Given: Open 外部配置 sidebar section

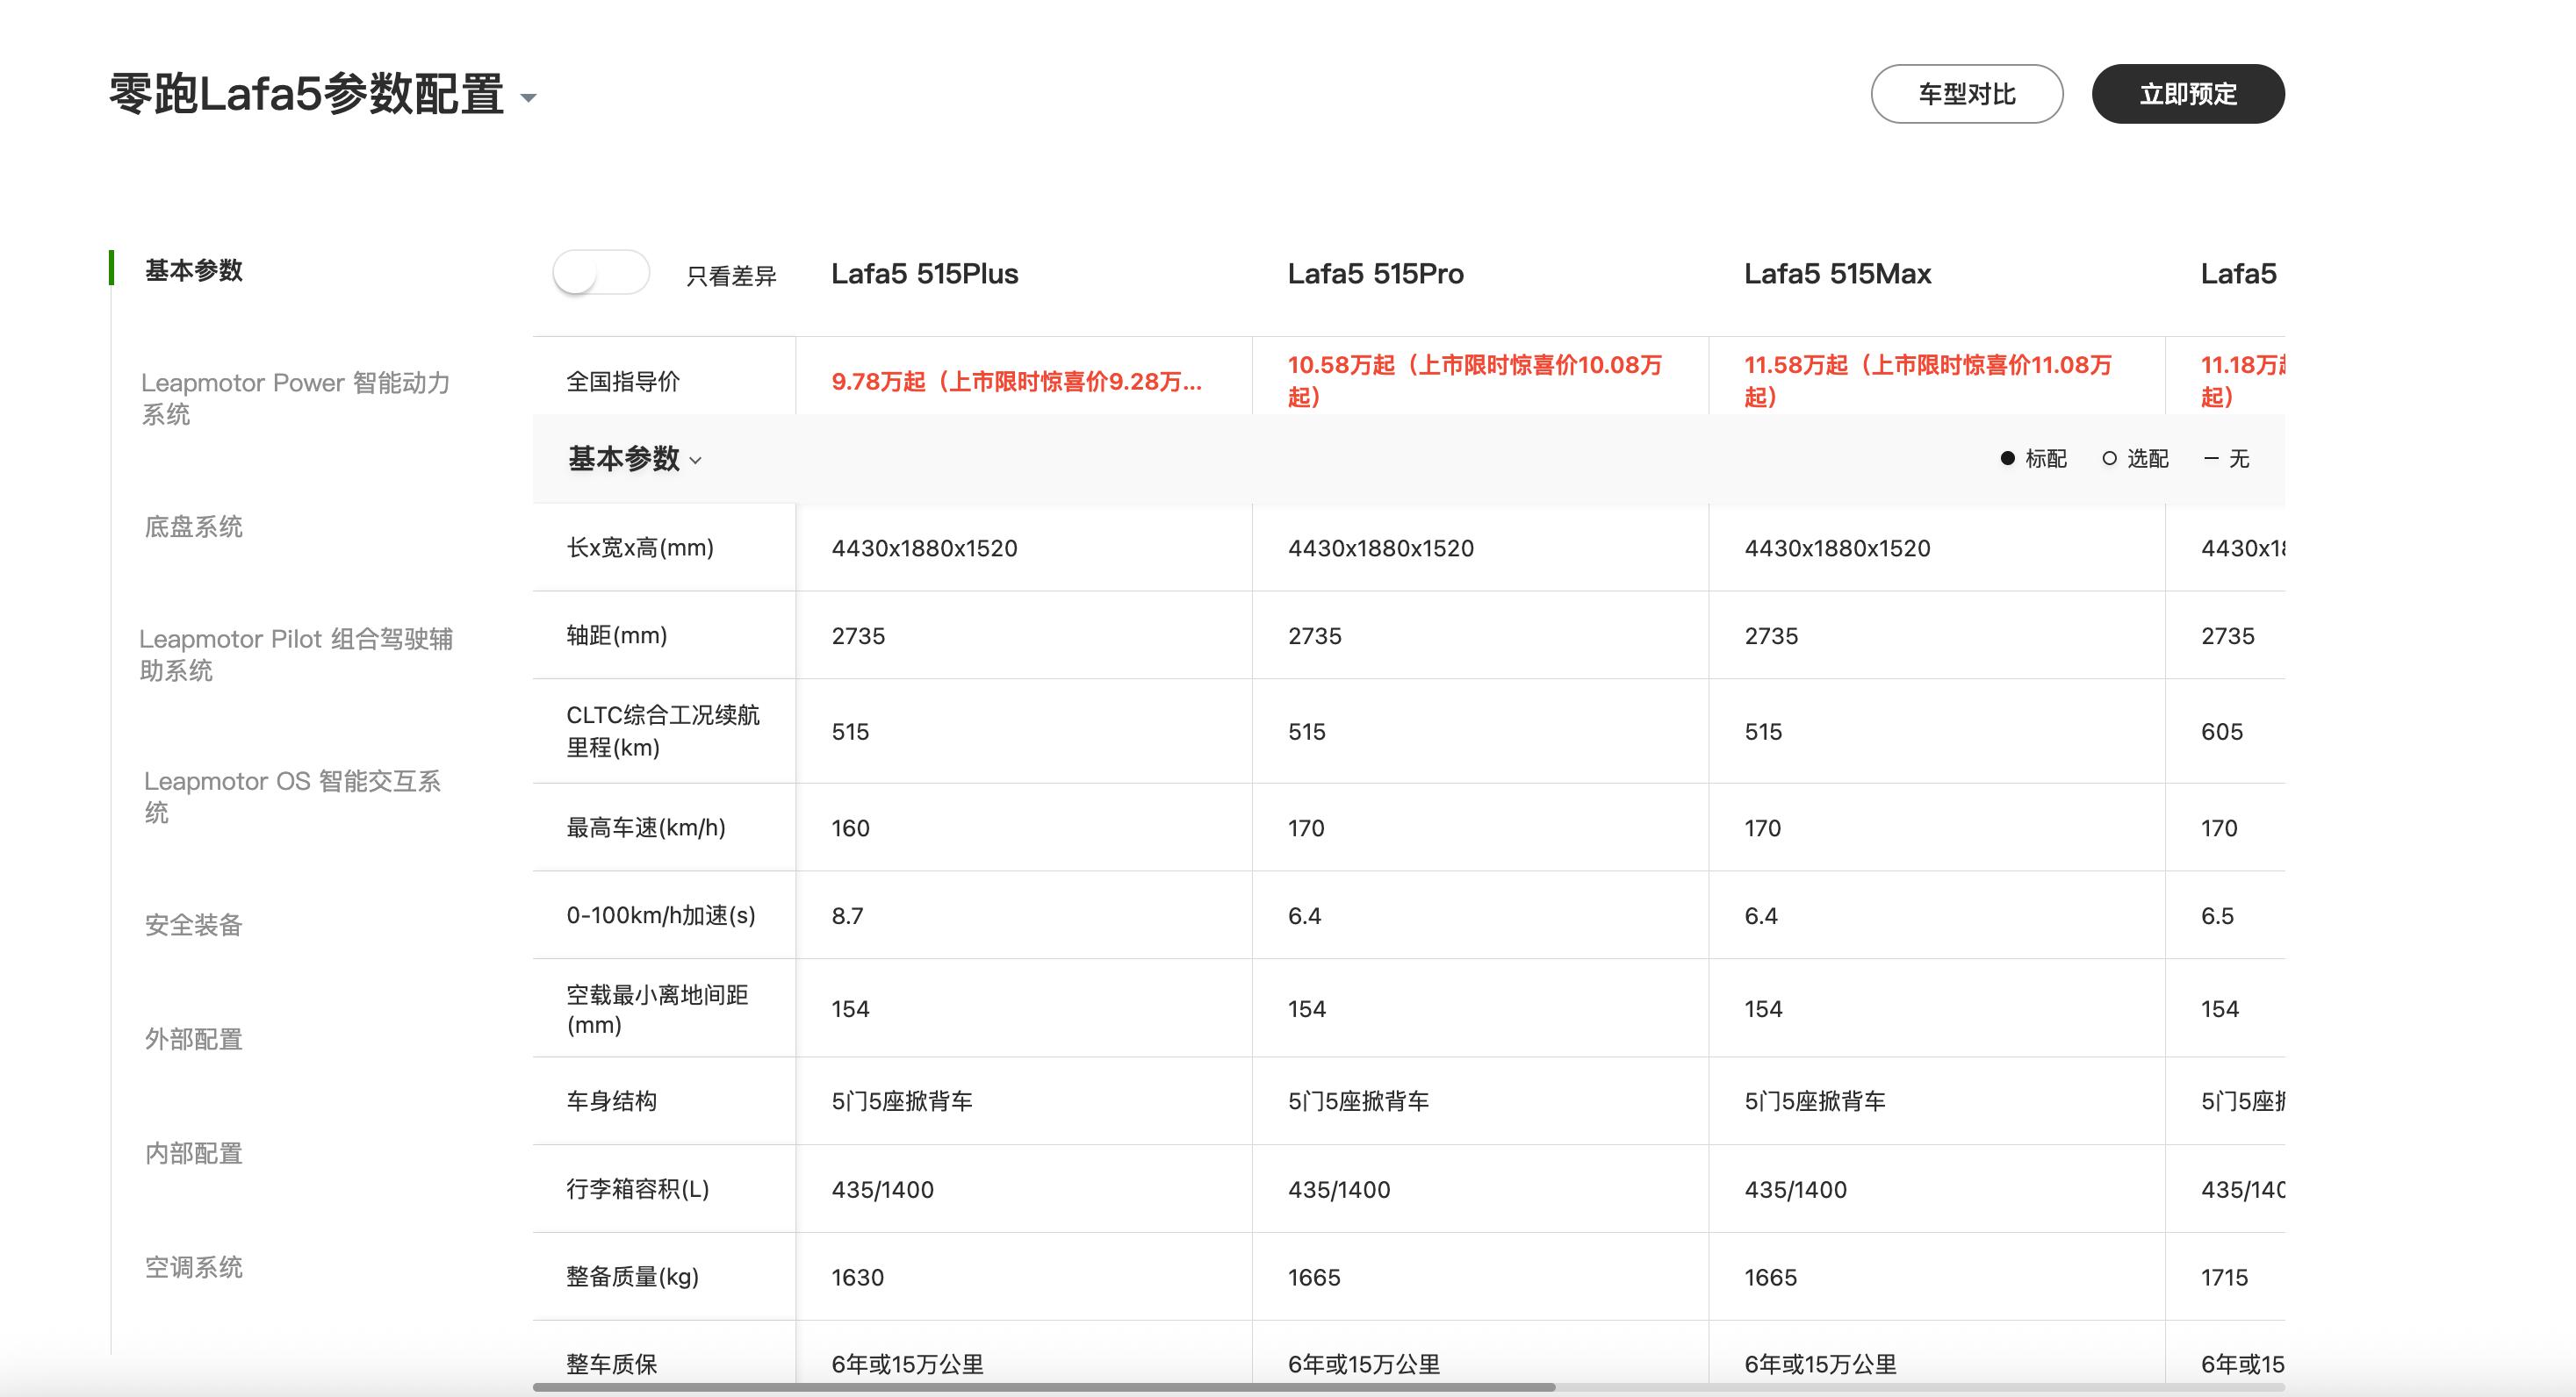Looking at the screenshot, I should [x=194, y=1039].
